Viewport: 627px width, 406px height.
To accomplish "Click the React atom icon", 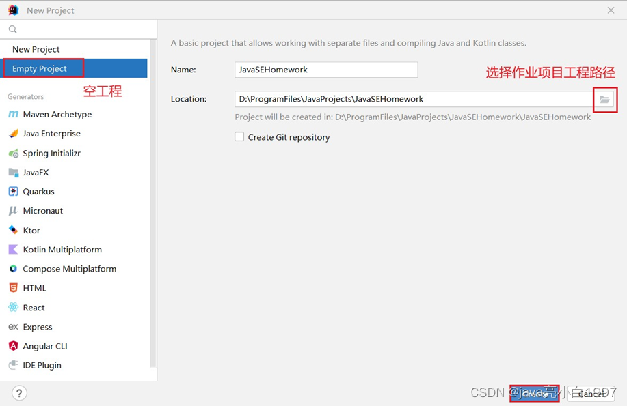I will coord(13,307).
